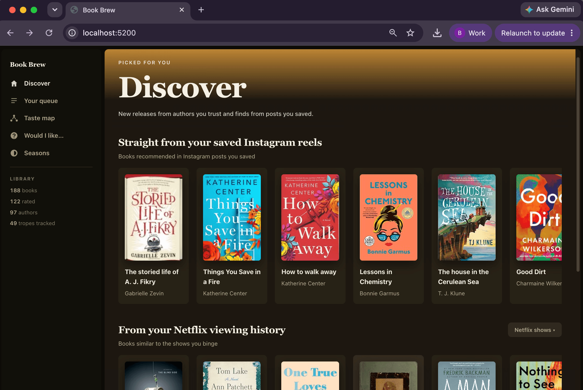583x390 pixels.
Task: Click author name Gabrielle Zevin
Action: (x=144, y=293)
